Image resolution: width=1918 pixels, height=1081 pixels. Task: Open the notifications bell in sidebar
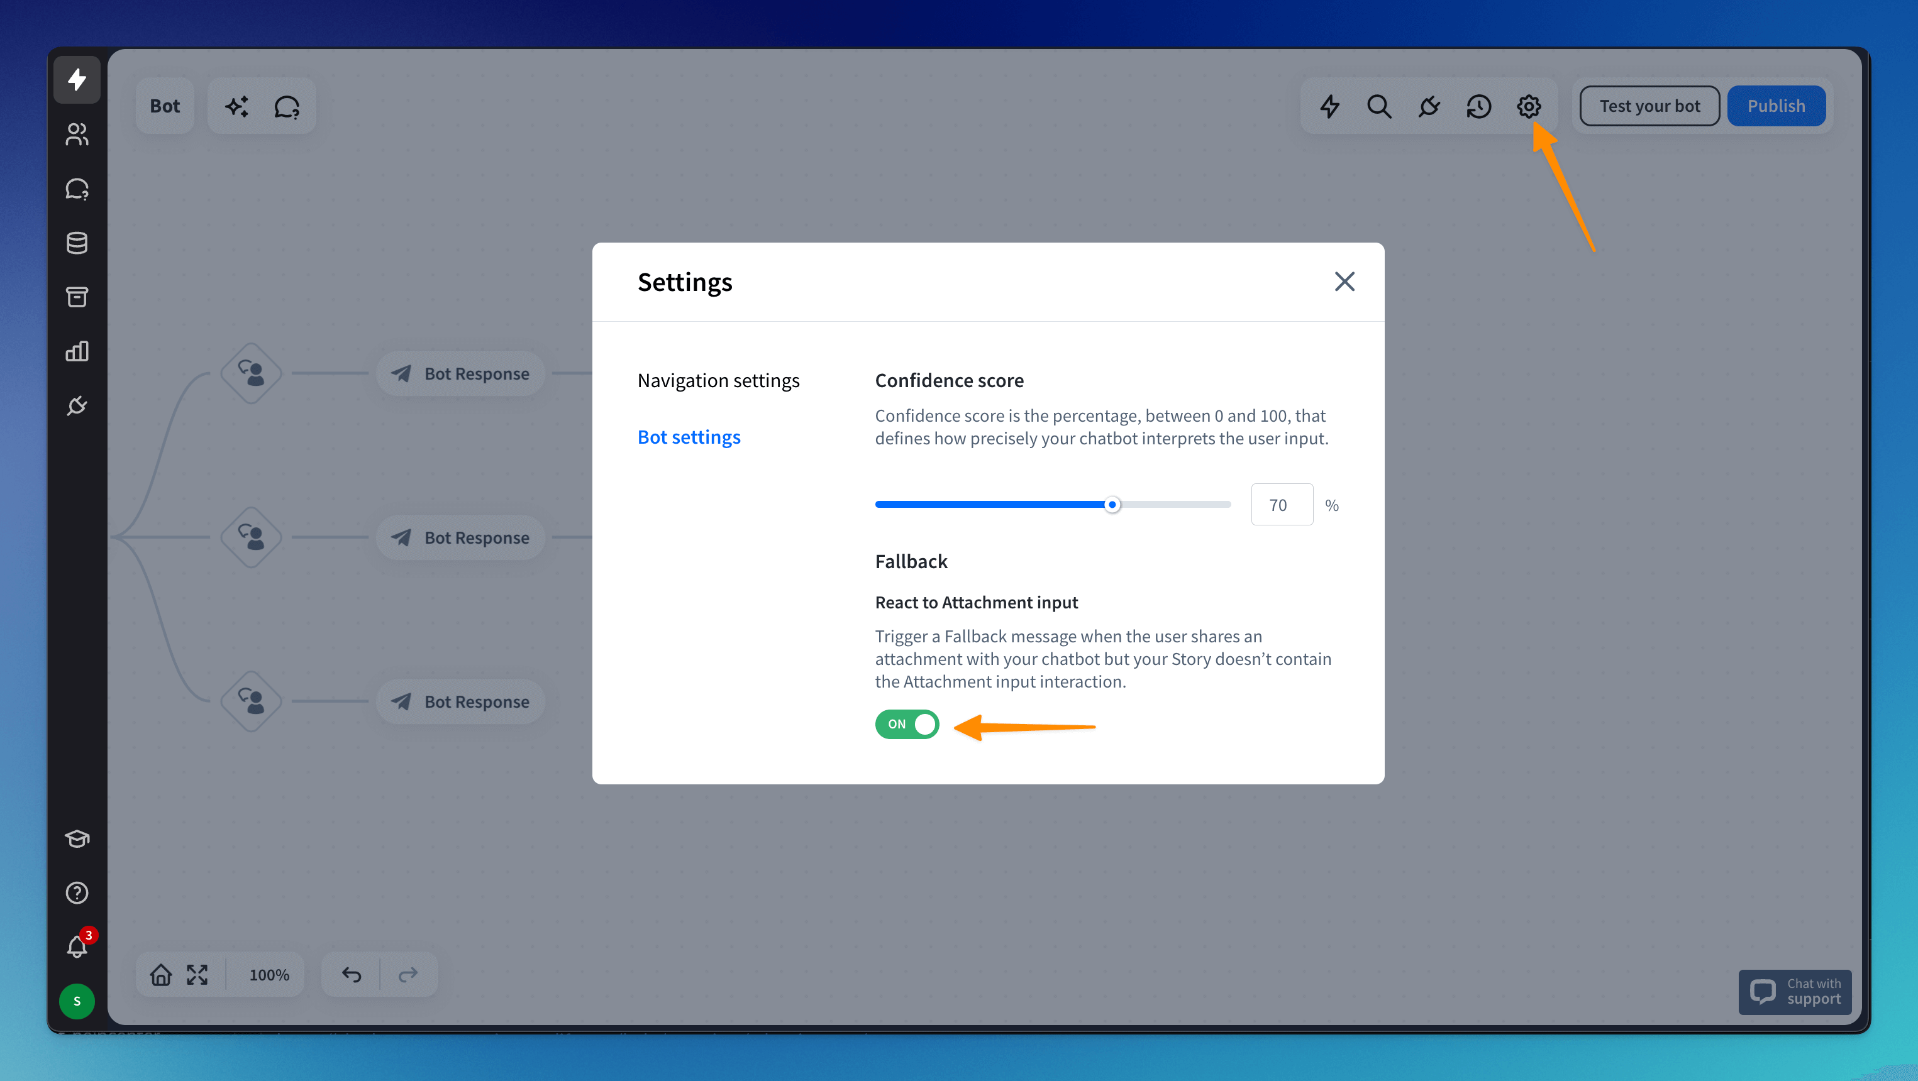tap(77, 947)
